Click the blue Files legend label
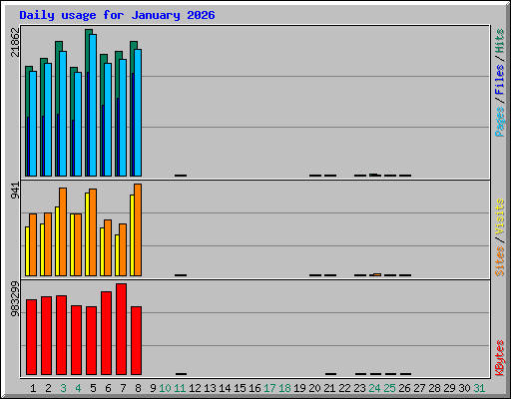 click(499, 79)
